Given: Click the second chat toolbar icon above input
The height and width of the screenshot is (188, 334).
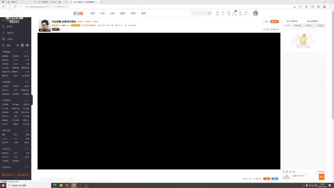Looking at the screenshot, I should tap(287, 171).
